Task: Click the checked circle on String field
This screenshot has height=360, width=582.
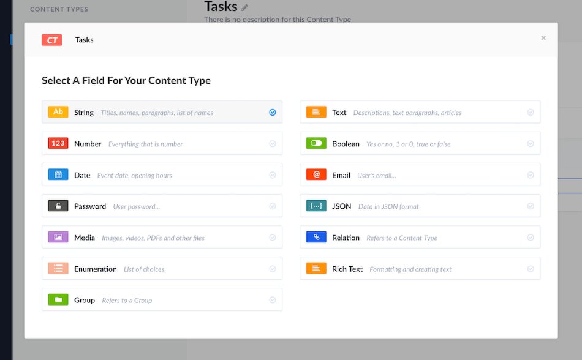Action: [273, 112]
